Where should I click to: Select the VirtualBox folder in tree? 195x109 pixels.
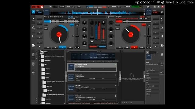point(46,69)
